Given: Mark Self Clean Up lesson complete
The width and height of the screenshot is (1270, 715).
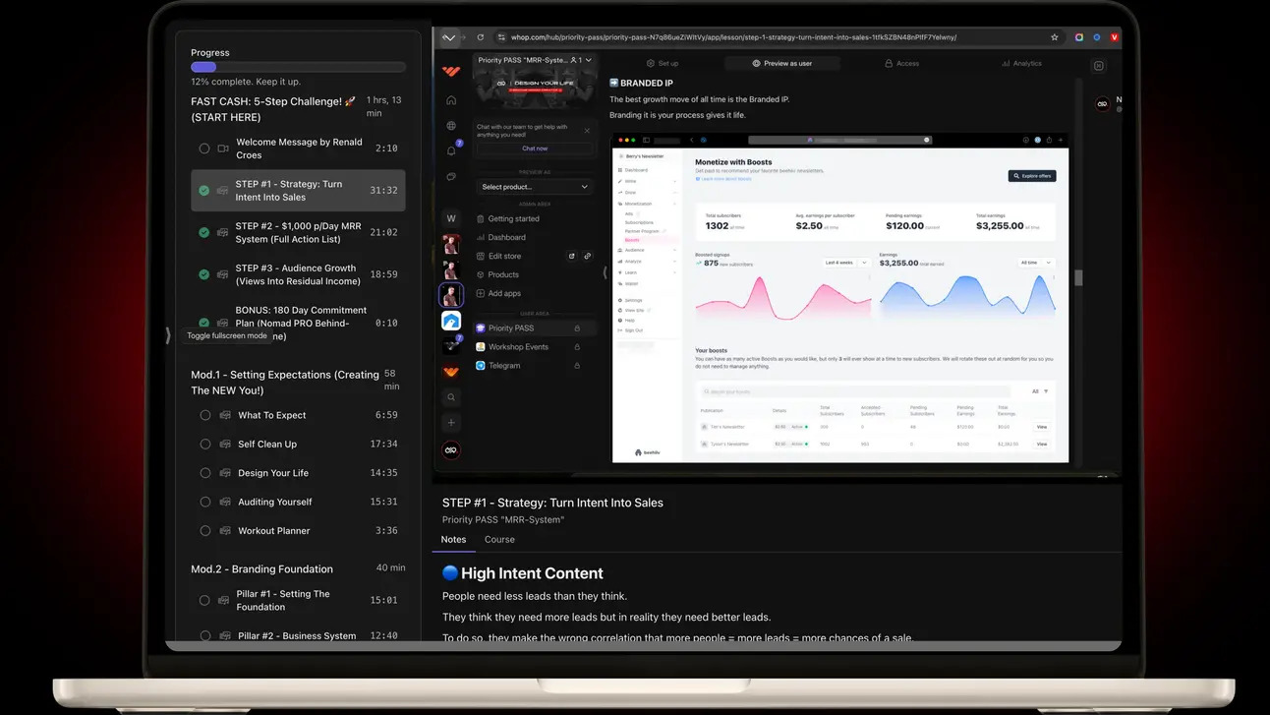Looking at the screenshot, I should click(205, 445).
